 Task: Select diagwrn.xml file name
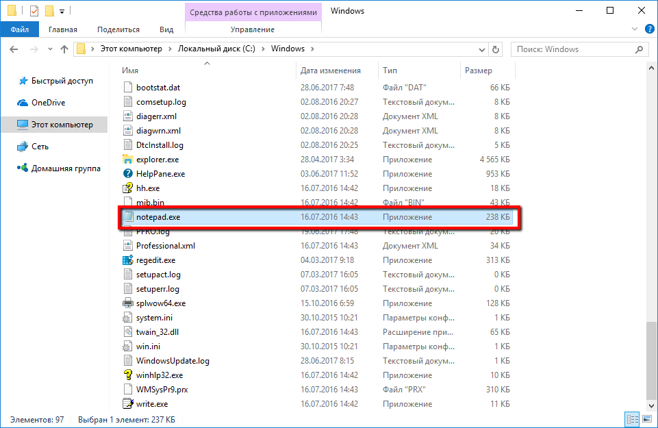coord(159,131)
